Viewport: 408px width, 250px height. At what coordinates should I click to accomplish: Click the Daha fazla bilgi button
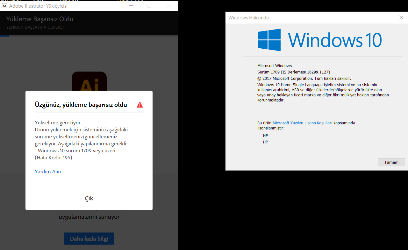click(89, 239)
